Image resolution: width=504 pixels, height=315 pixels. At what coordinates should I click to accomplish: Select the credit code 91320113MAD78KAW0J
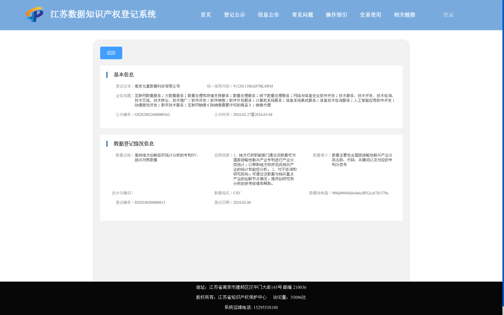coord(253,86)
